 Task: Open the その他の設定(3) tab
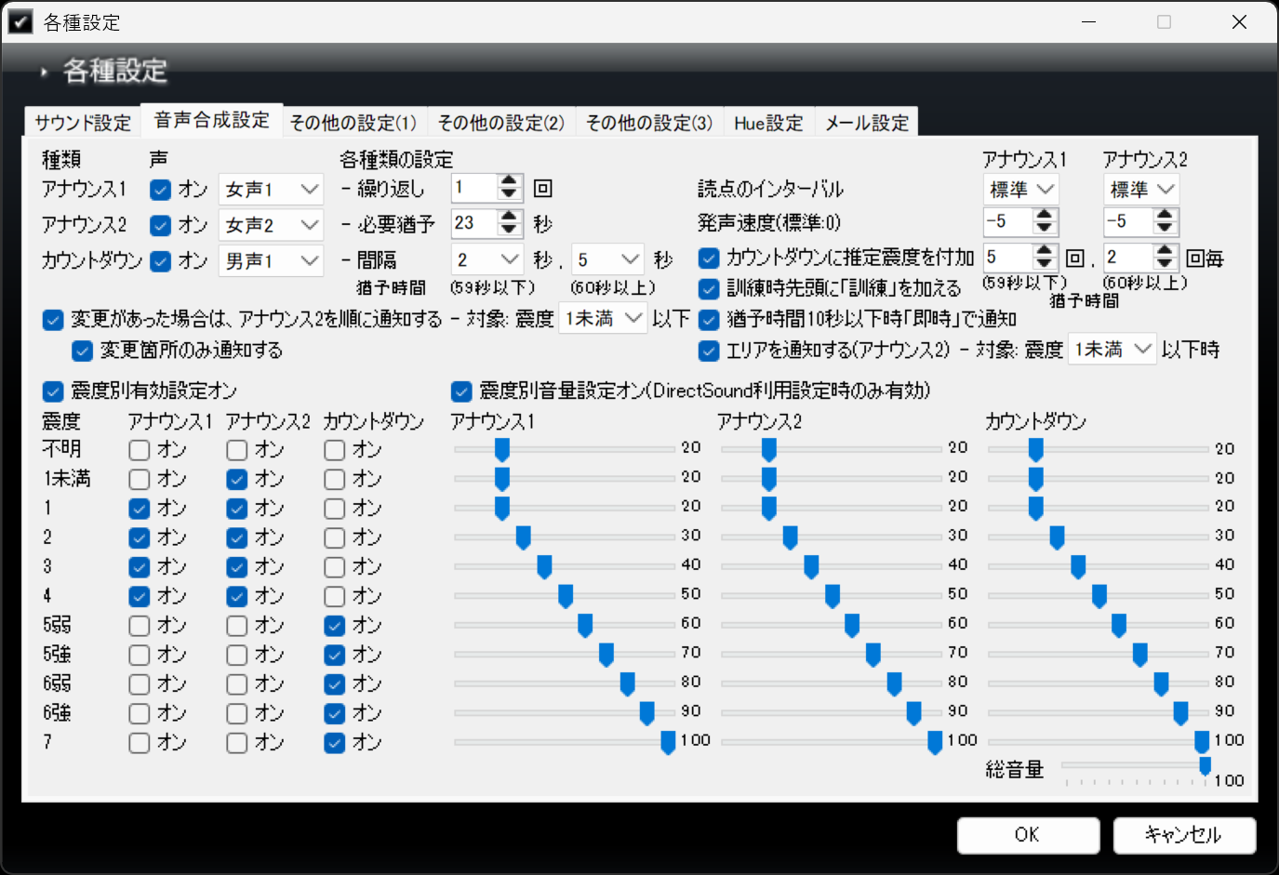pyautogui.click(x=649, y=123)
